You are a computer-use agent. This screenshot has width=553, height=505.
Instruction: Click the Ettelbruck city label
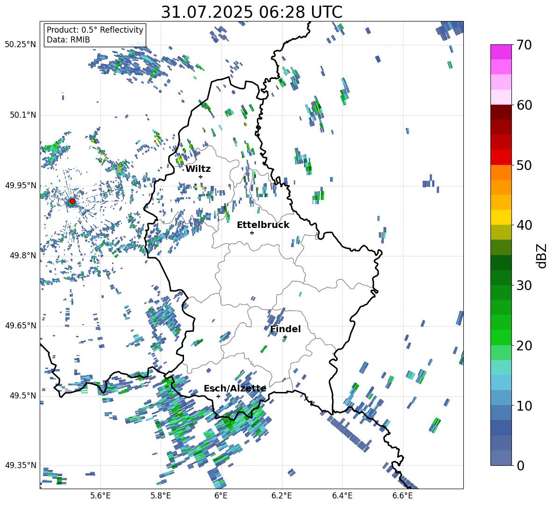click(263, 225)
